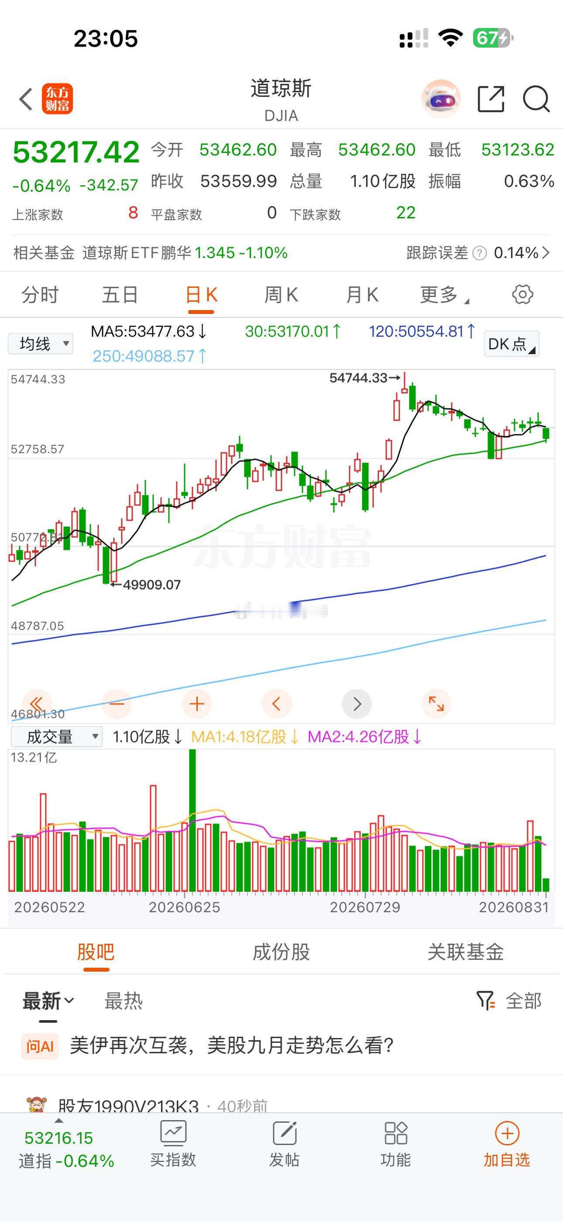Tap the filter funnel icon
This screenshot has height=1221, width=563.
click(x=485, y=1000)
